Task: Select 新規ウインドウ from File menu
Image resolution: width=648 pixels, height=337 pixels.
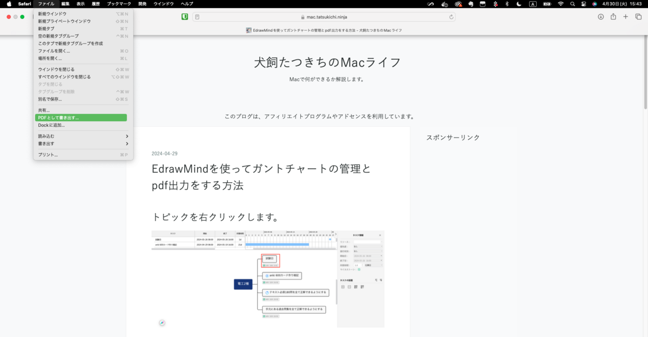Action: point(83,14)
